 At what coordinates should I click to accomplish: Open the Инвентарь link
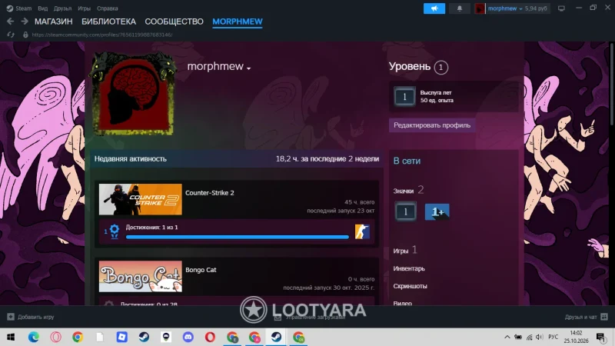(x=409, y=268)
